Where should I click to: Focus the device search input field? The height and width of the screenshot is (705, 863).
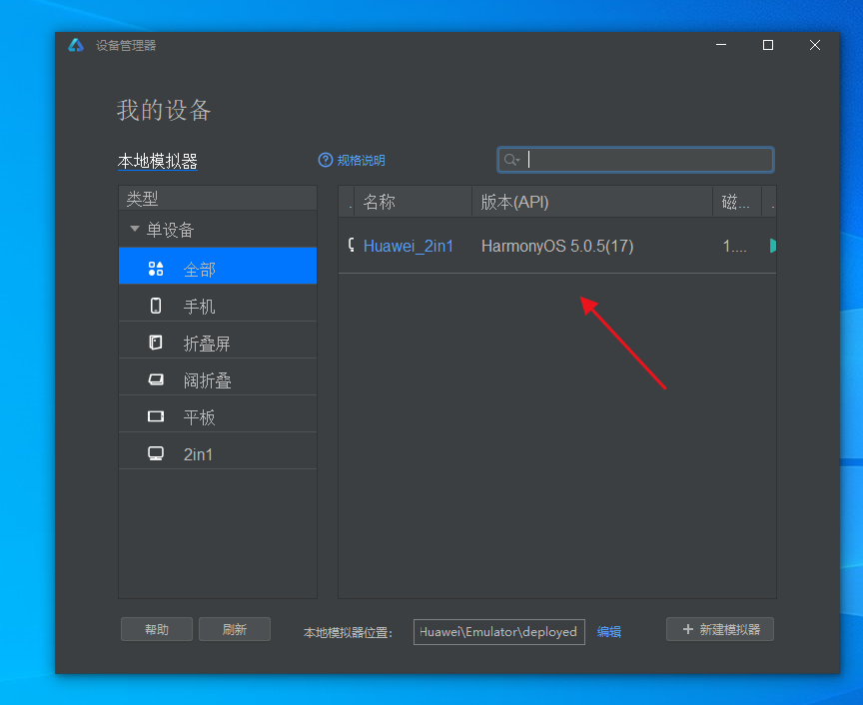coord(649,160)
